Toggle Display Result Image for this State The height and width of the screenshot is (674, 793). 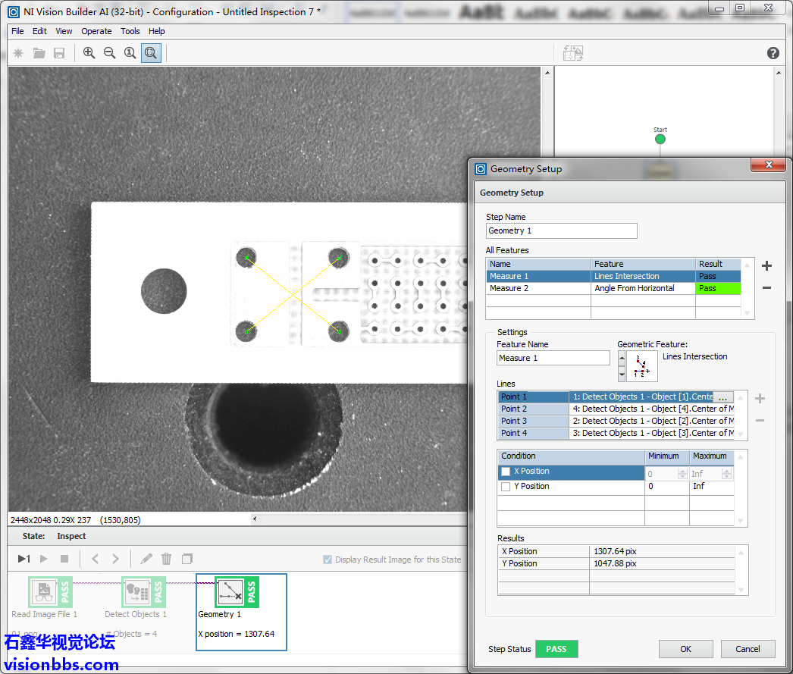click(328, 560)
